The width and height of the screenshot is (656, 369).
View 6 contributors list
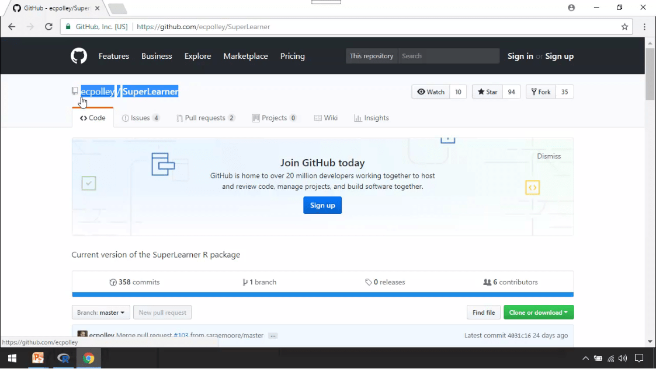(x=511, y=282)
